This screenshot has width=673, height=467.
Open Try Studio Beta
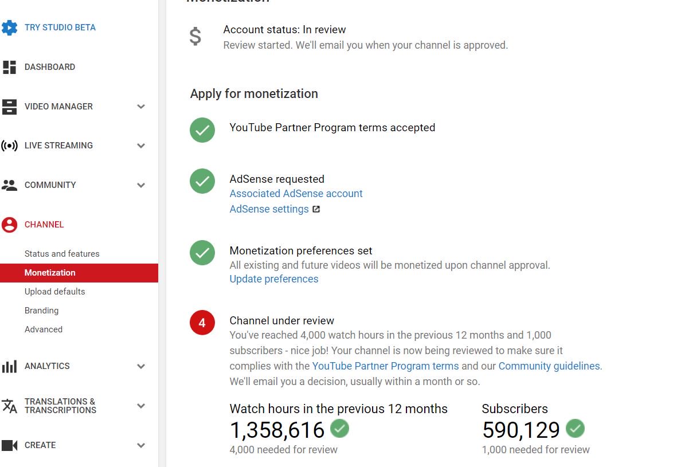60,28
